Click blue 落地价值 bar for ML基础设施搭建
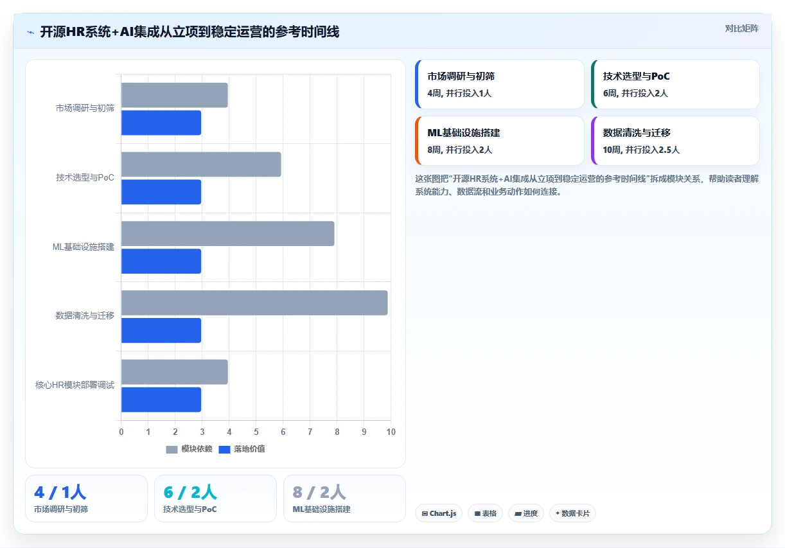This screenshot has height=548, width=785. (161, 261)
